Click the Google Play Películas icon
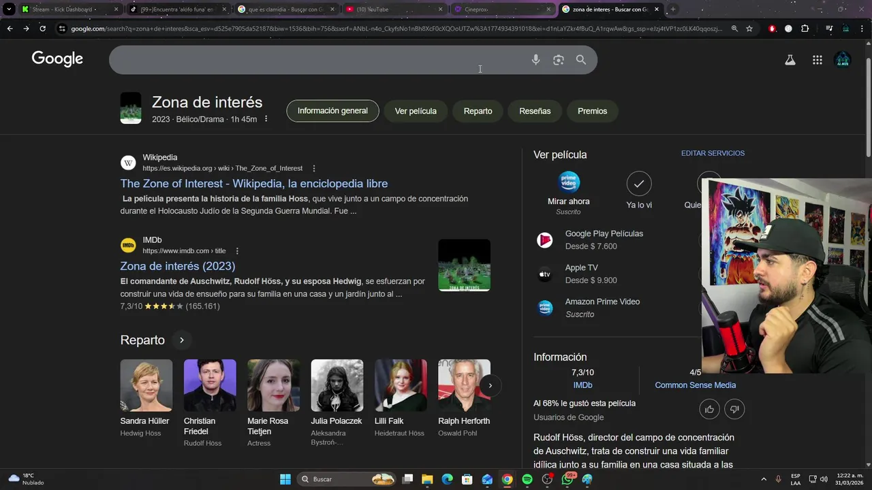Viewport: 872px width, 490px height. pos(545,240)
